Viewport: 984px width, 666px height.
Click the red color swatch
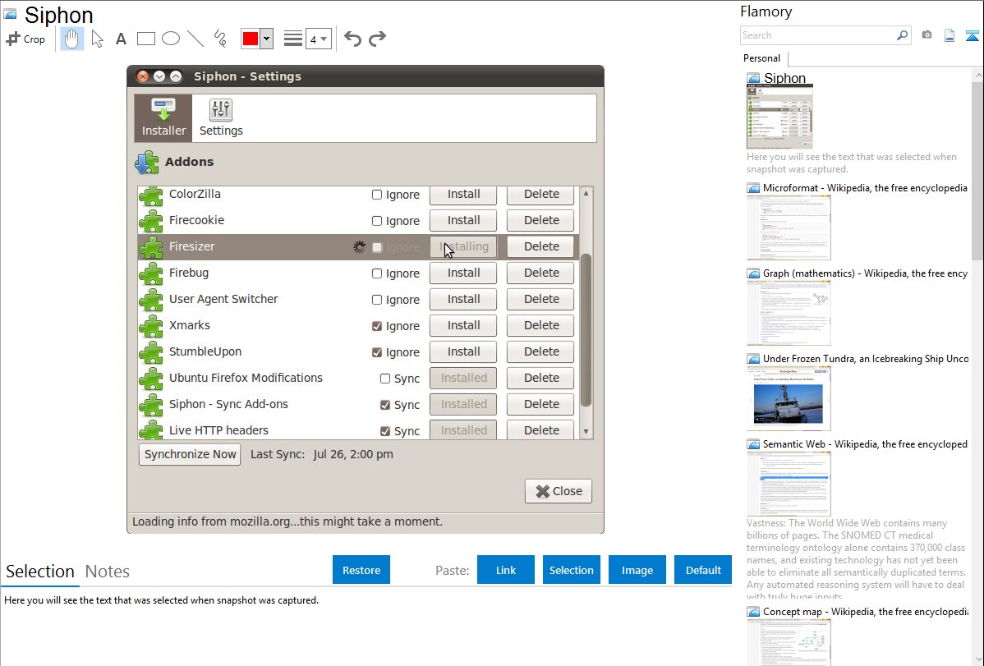251,39
